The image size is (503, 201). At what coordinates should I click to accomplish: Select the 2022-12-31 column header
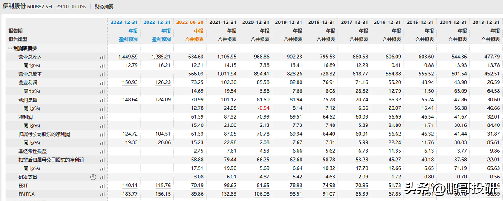pos(157,22)
